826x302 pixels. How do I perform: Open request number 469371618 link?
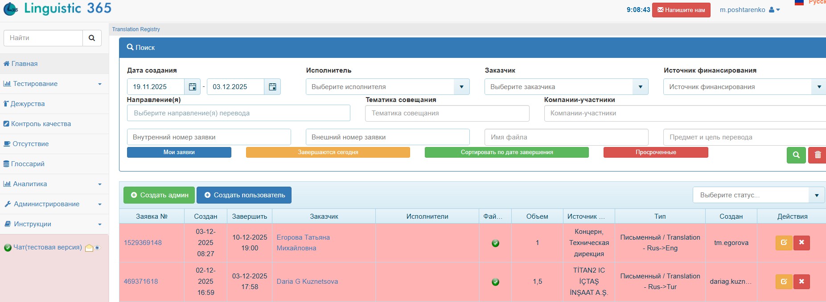tap(141, 282)
